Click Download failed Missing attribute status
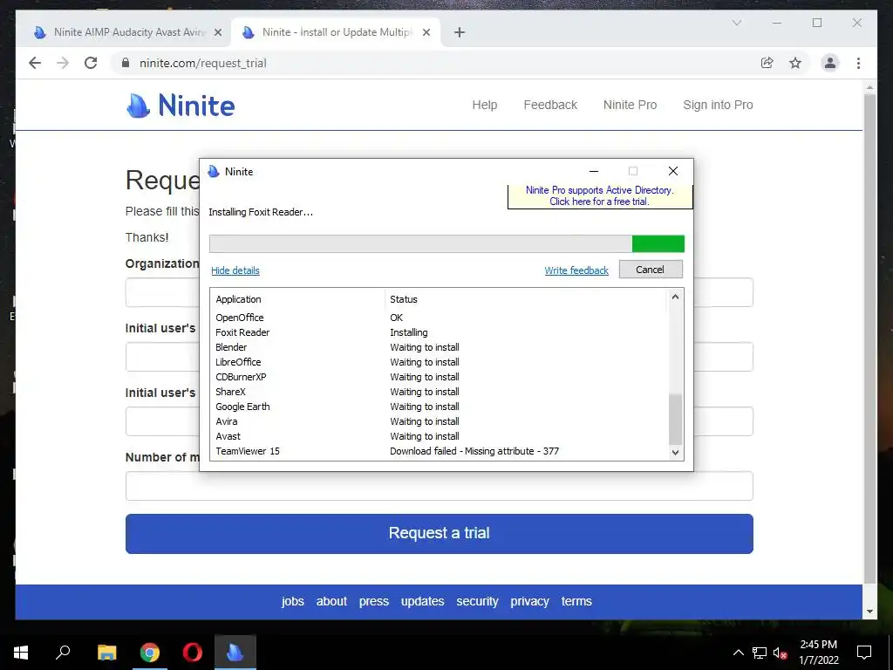This screenshot has width=893, height=670. click(474, 451)
